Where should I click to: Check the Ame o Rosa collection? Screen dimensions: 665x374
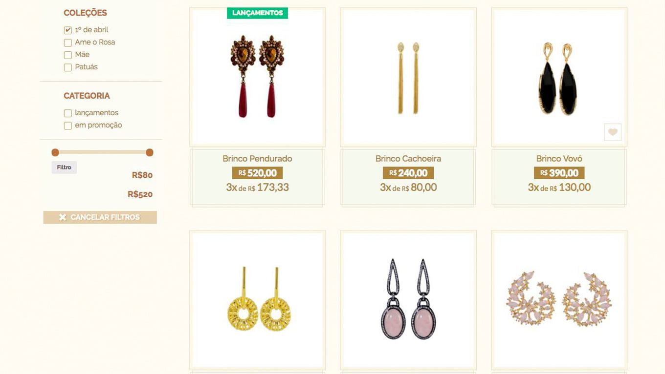coord(68,43)
